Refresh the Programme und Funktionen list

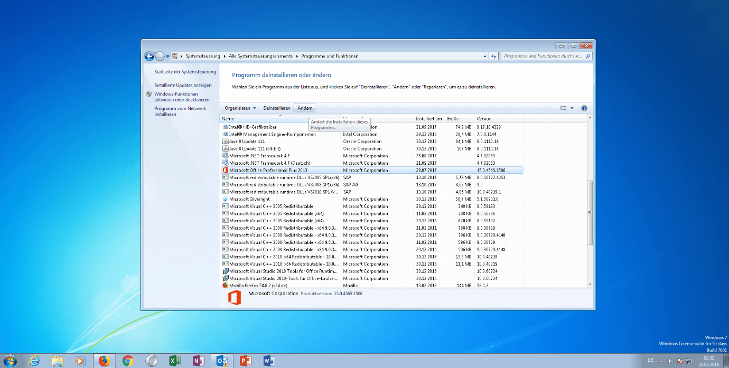pos(494,56)
